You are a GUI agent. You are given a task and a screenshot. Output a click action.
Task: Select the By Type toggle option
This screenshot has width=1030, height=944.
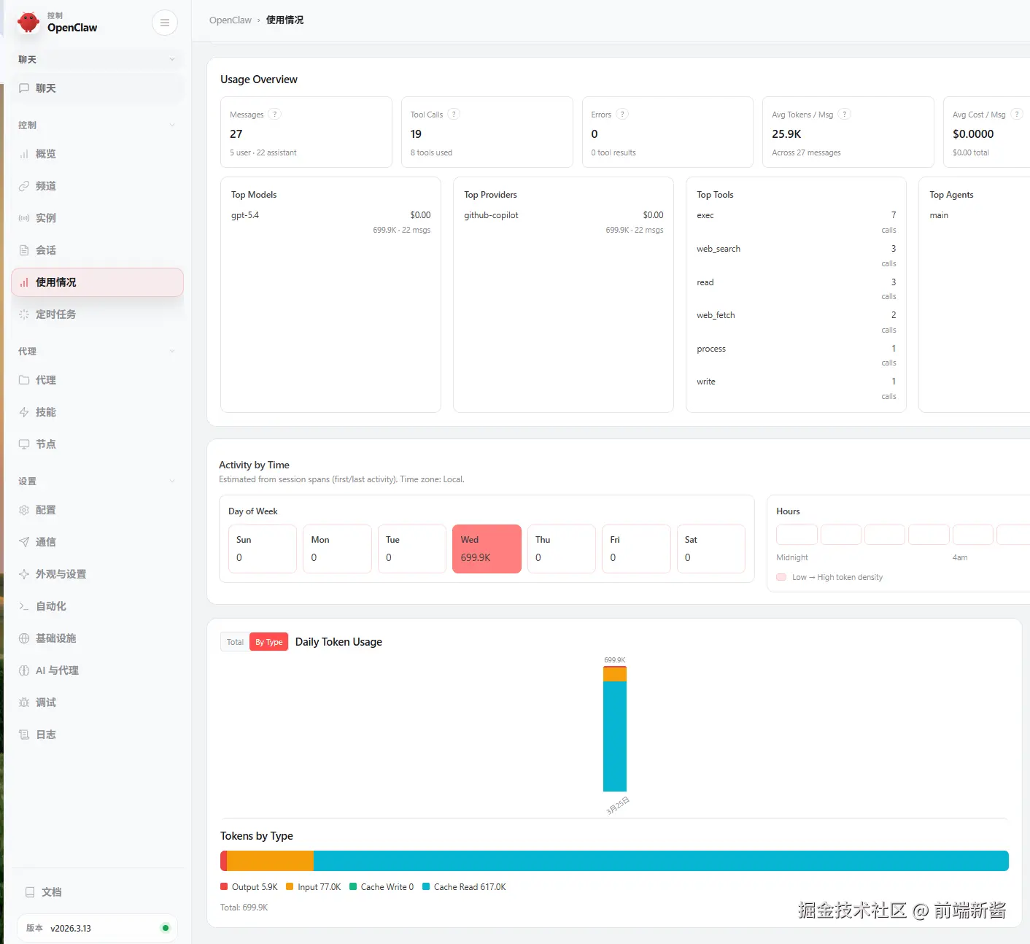tap(268, 642)
